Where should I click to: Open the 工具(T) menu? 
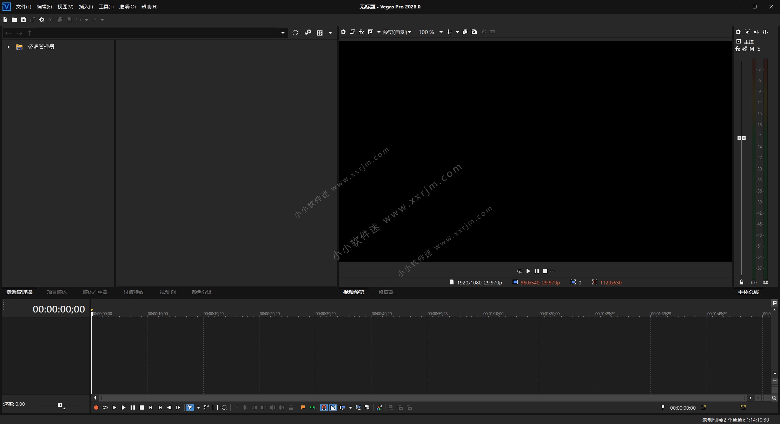pyautogui.click(x=106, y=7)
